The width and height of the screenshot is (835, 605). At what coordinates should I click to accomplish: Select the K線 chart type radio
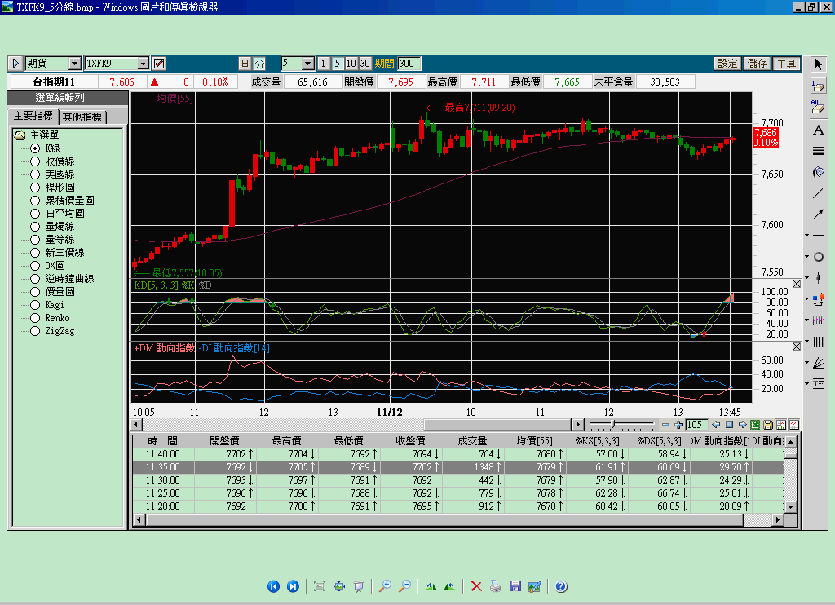point(35,148)
